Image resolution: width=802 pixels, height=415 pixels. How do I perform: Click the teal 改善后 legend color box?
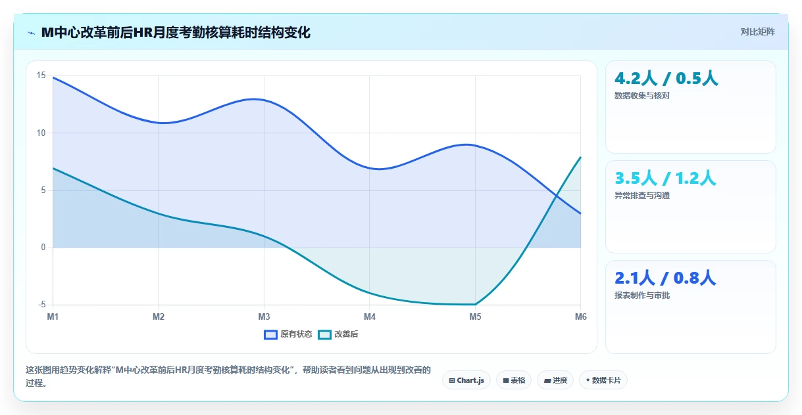[324, 334]
